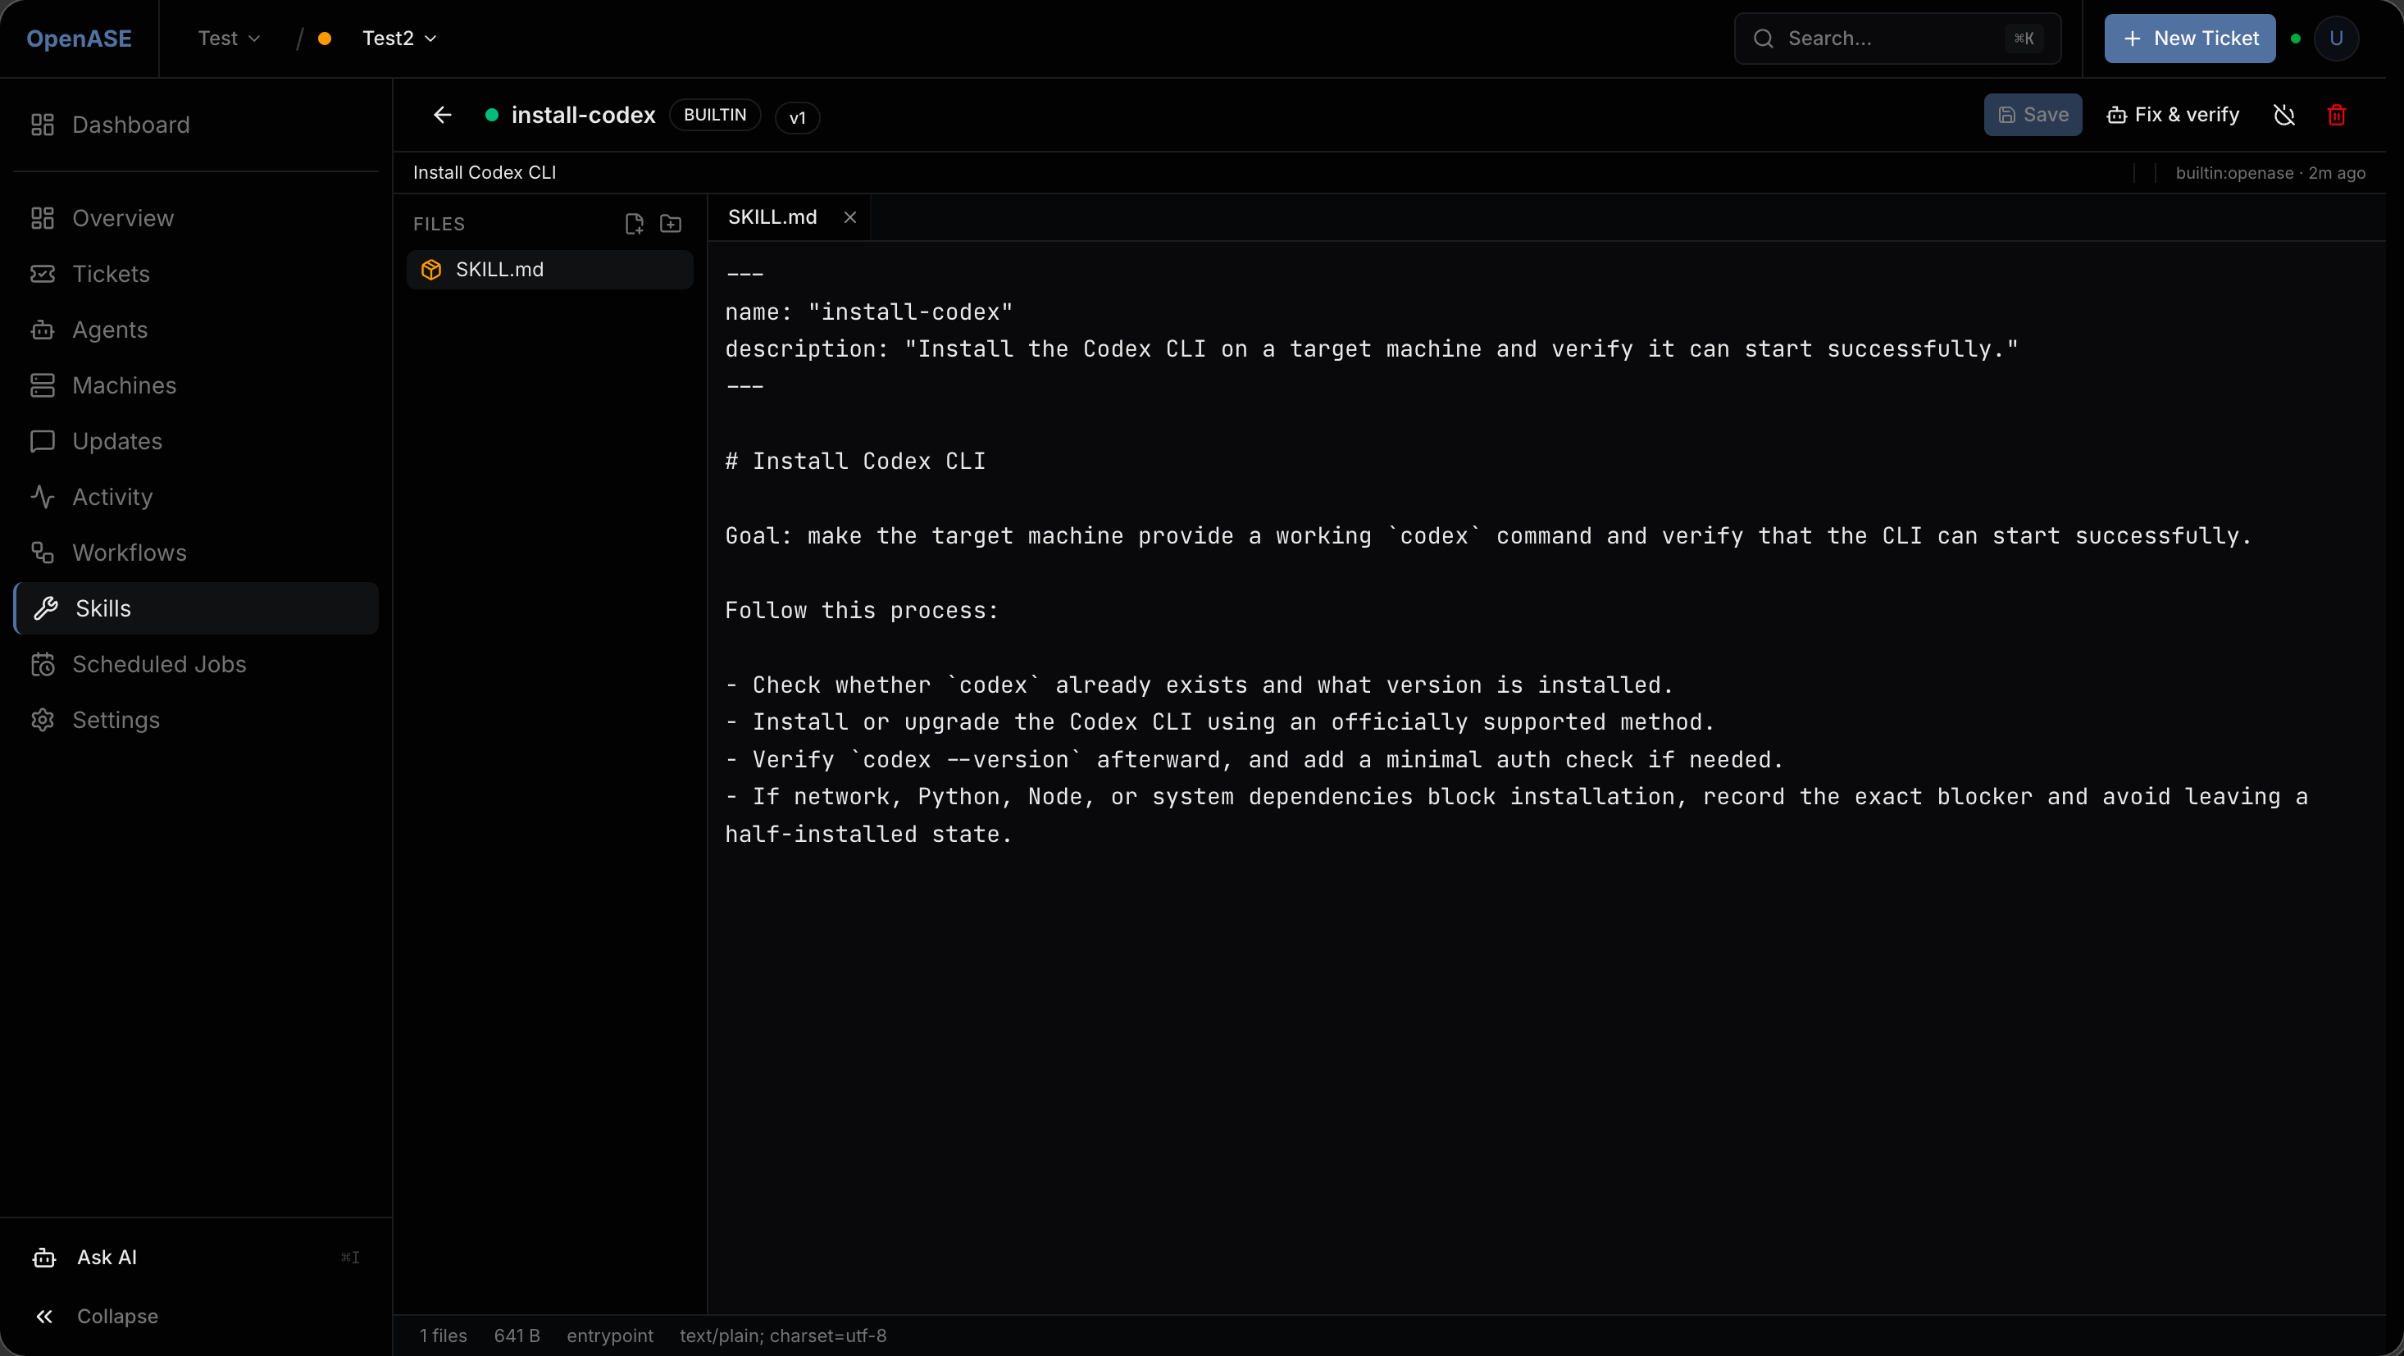Toggle the skill disable icon
The height and width of the screenshot is (1356, 2404).
pos(2283,115)
